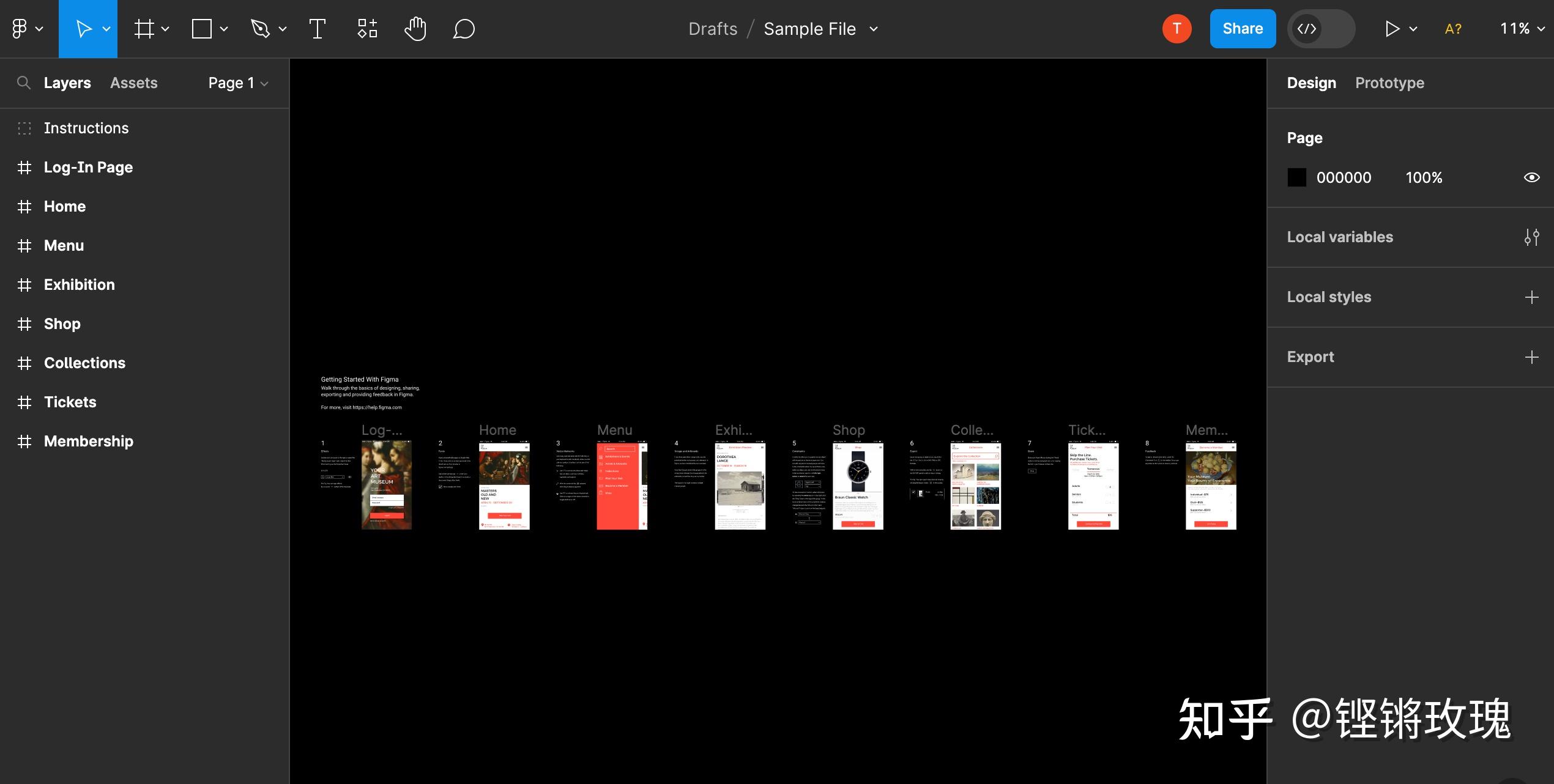1554x784 pixels.
Task: Add a new Local style
Action: 1531,297
